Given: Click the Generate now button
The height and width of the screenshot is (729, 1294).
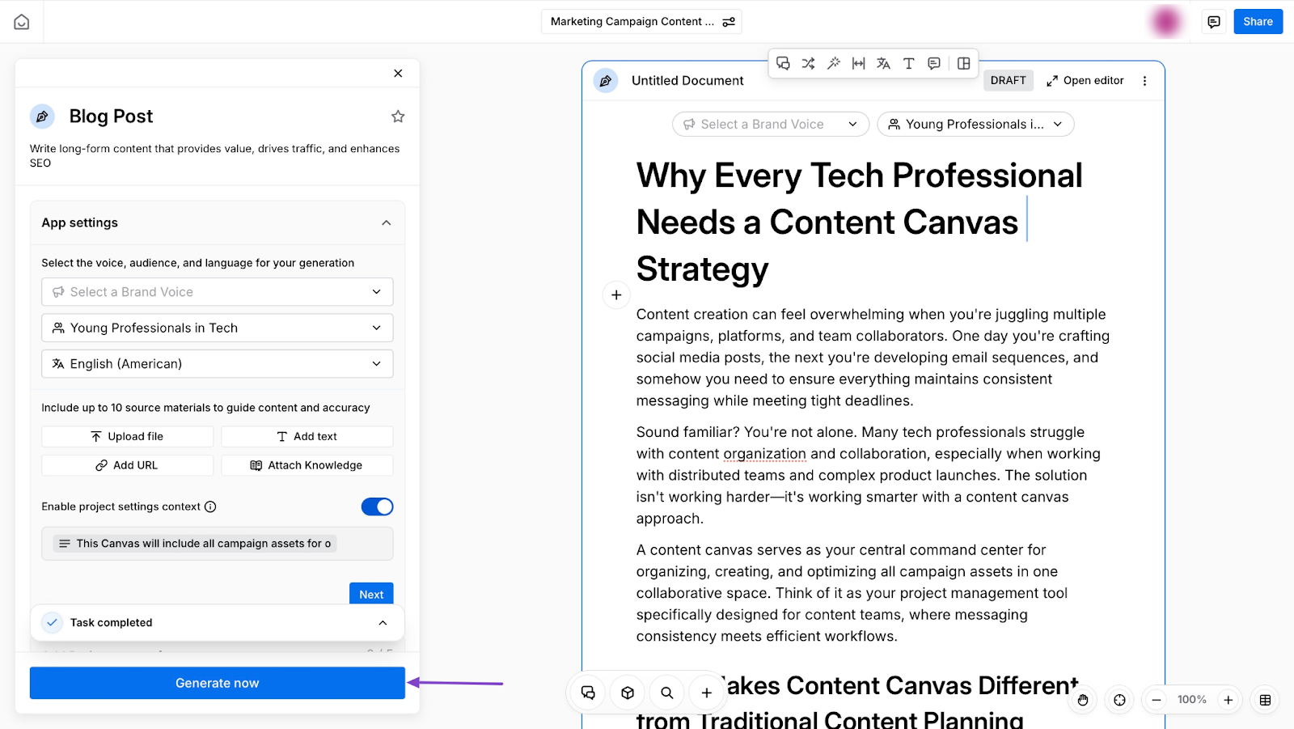Looking at the screenshot, I should 217,683.
